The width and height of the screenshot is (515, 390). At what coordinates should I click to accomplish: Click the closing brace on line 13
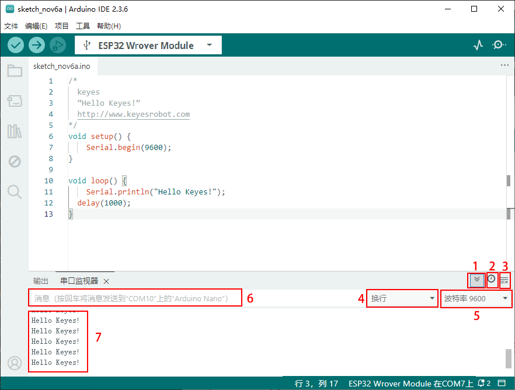70,214
